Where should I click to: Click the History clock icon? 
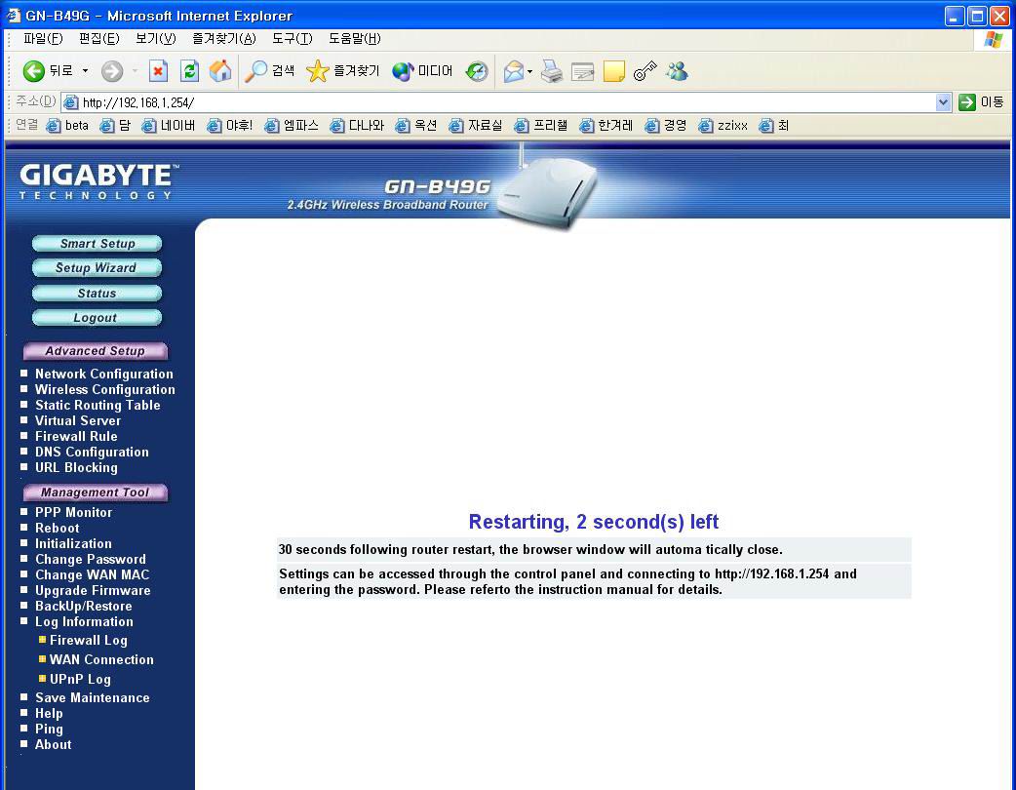[x=477, y=70]
